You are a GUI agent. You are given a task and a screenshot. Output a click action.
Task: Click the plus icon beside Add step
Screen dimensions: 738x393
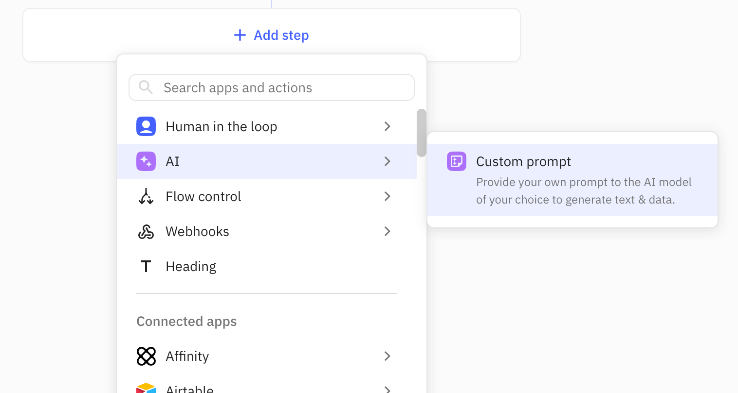click(x=240, y=35)
